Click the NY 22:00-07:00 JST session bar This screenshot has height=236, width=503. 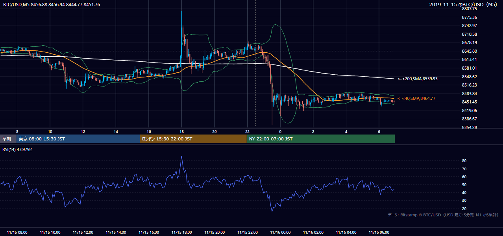(321, 139)
